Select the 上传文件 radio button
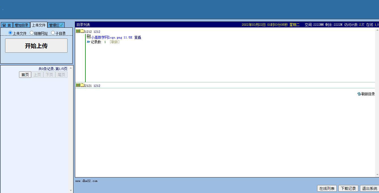379x193 pixels. pos(10,33)
